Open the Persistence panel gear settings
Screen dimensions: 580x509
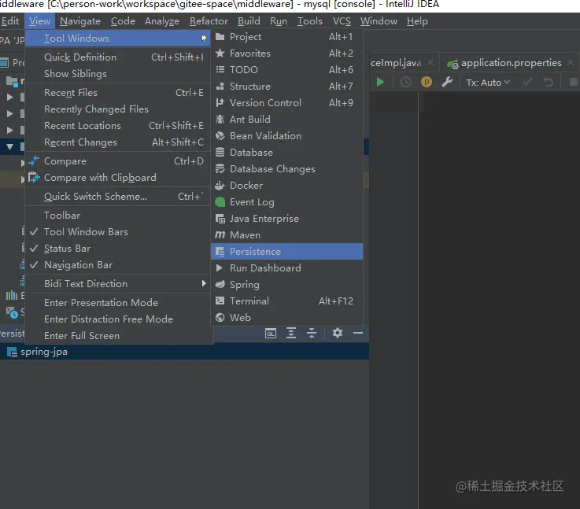point(338,333)
